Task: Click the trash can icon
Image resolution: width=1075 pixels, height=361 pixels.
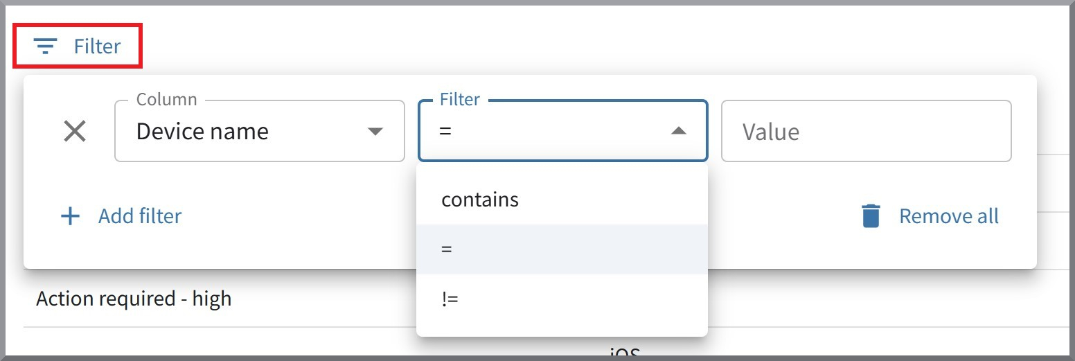Action: pyautogui.click(x=871, y=216)
